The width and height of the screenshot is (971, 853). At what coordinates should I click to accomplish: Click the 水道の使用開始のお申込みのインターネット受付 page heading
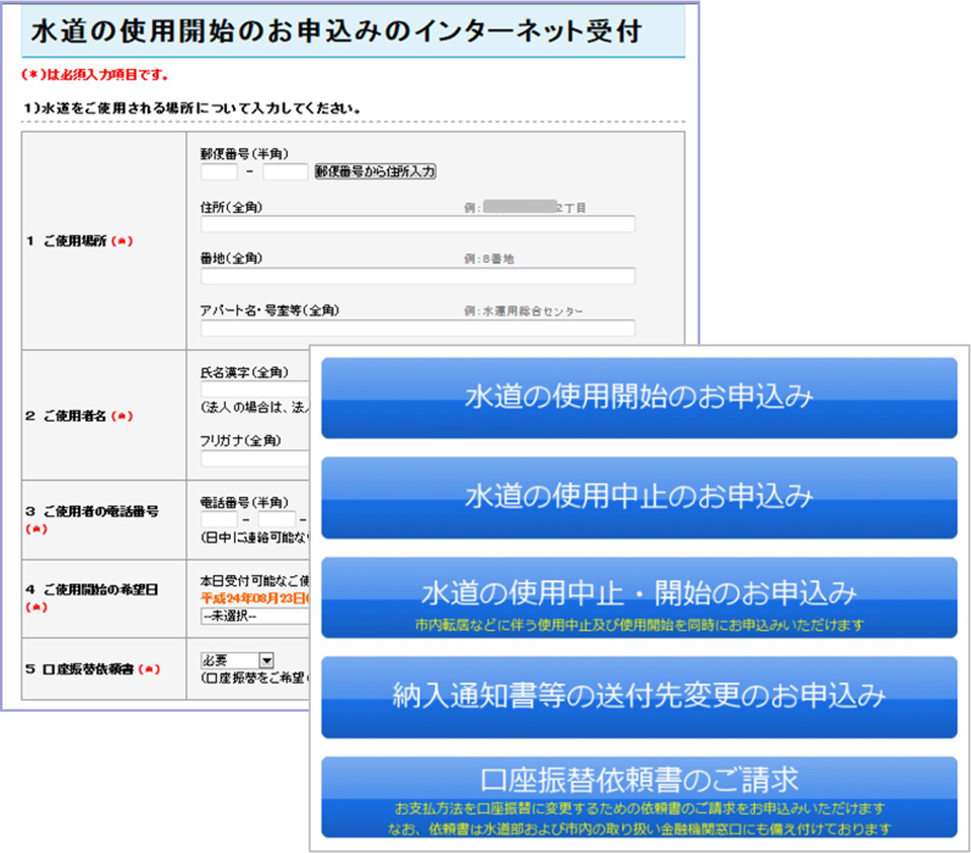(336, 32)
